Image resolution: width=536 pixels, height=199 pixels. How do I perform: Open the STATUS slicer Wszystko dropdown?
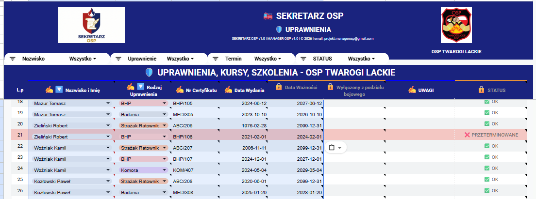click(361, 59)
